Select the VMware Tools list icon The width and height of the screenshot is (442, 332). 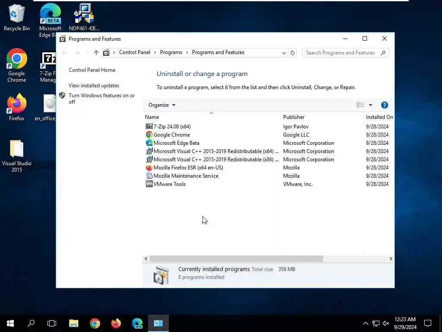click(149, 184)
